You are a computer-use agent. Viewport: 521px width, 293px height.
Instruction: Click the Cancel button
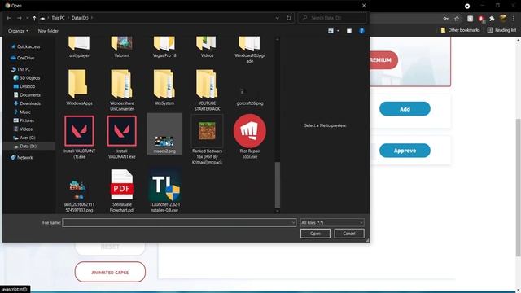349,234
